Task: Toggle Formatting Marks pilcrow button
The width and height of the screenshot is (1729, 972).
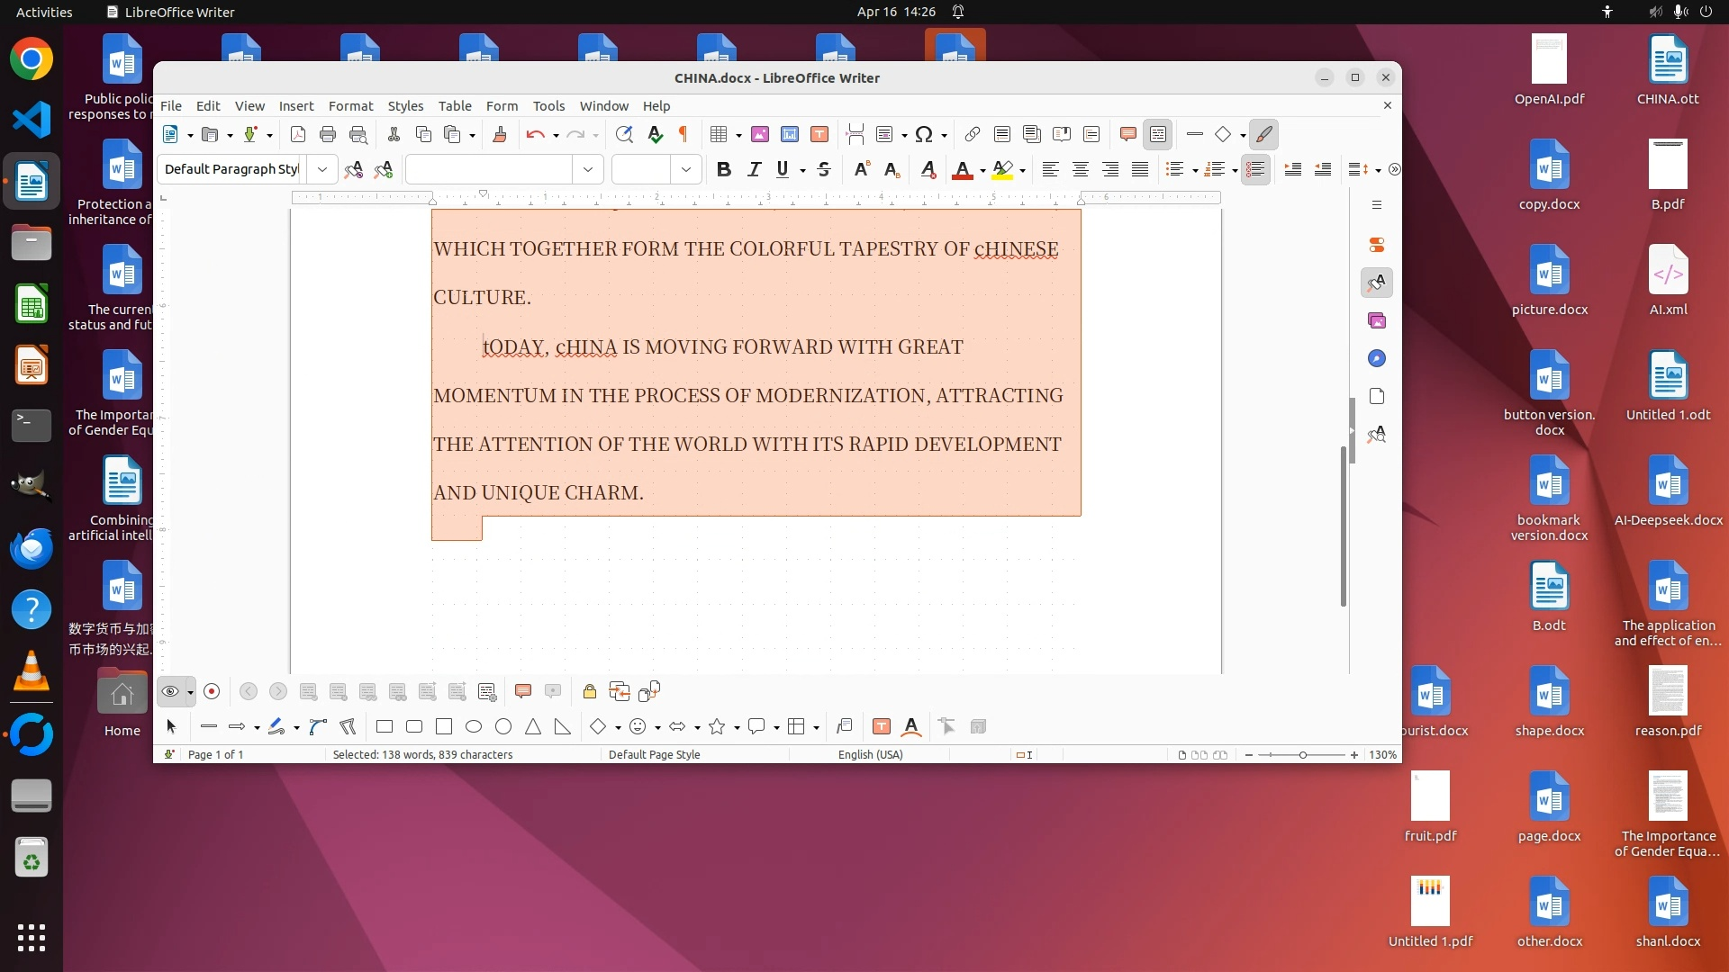Action: 683,135
